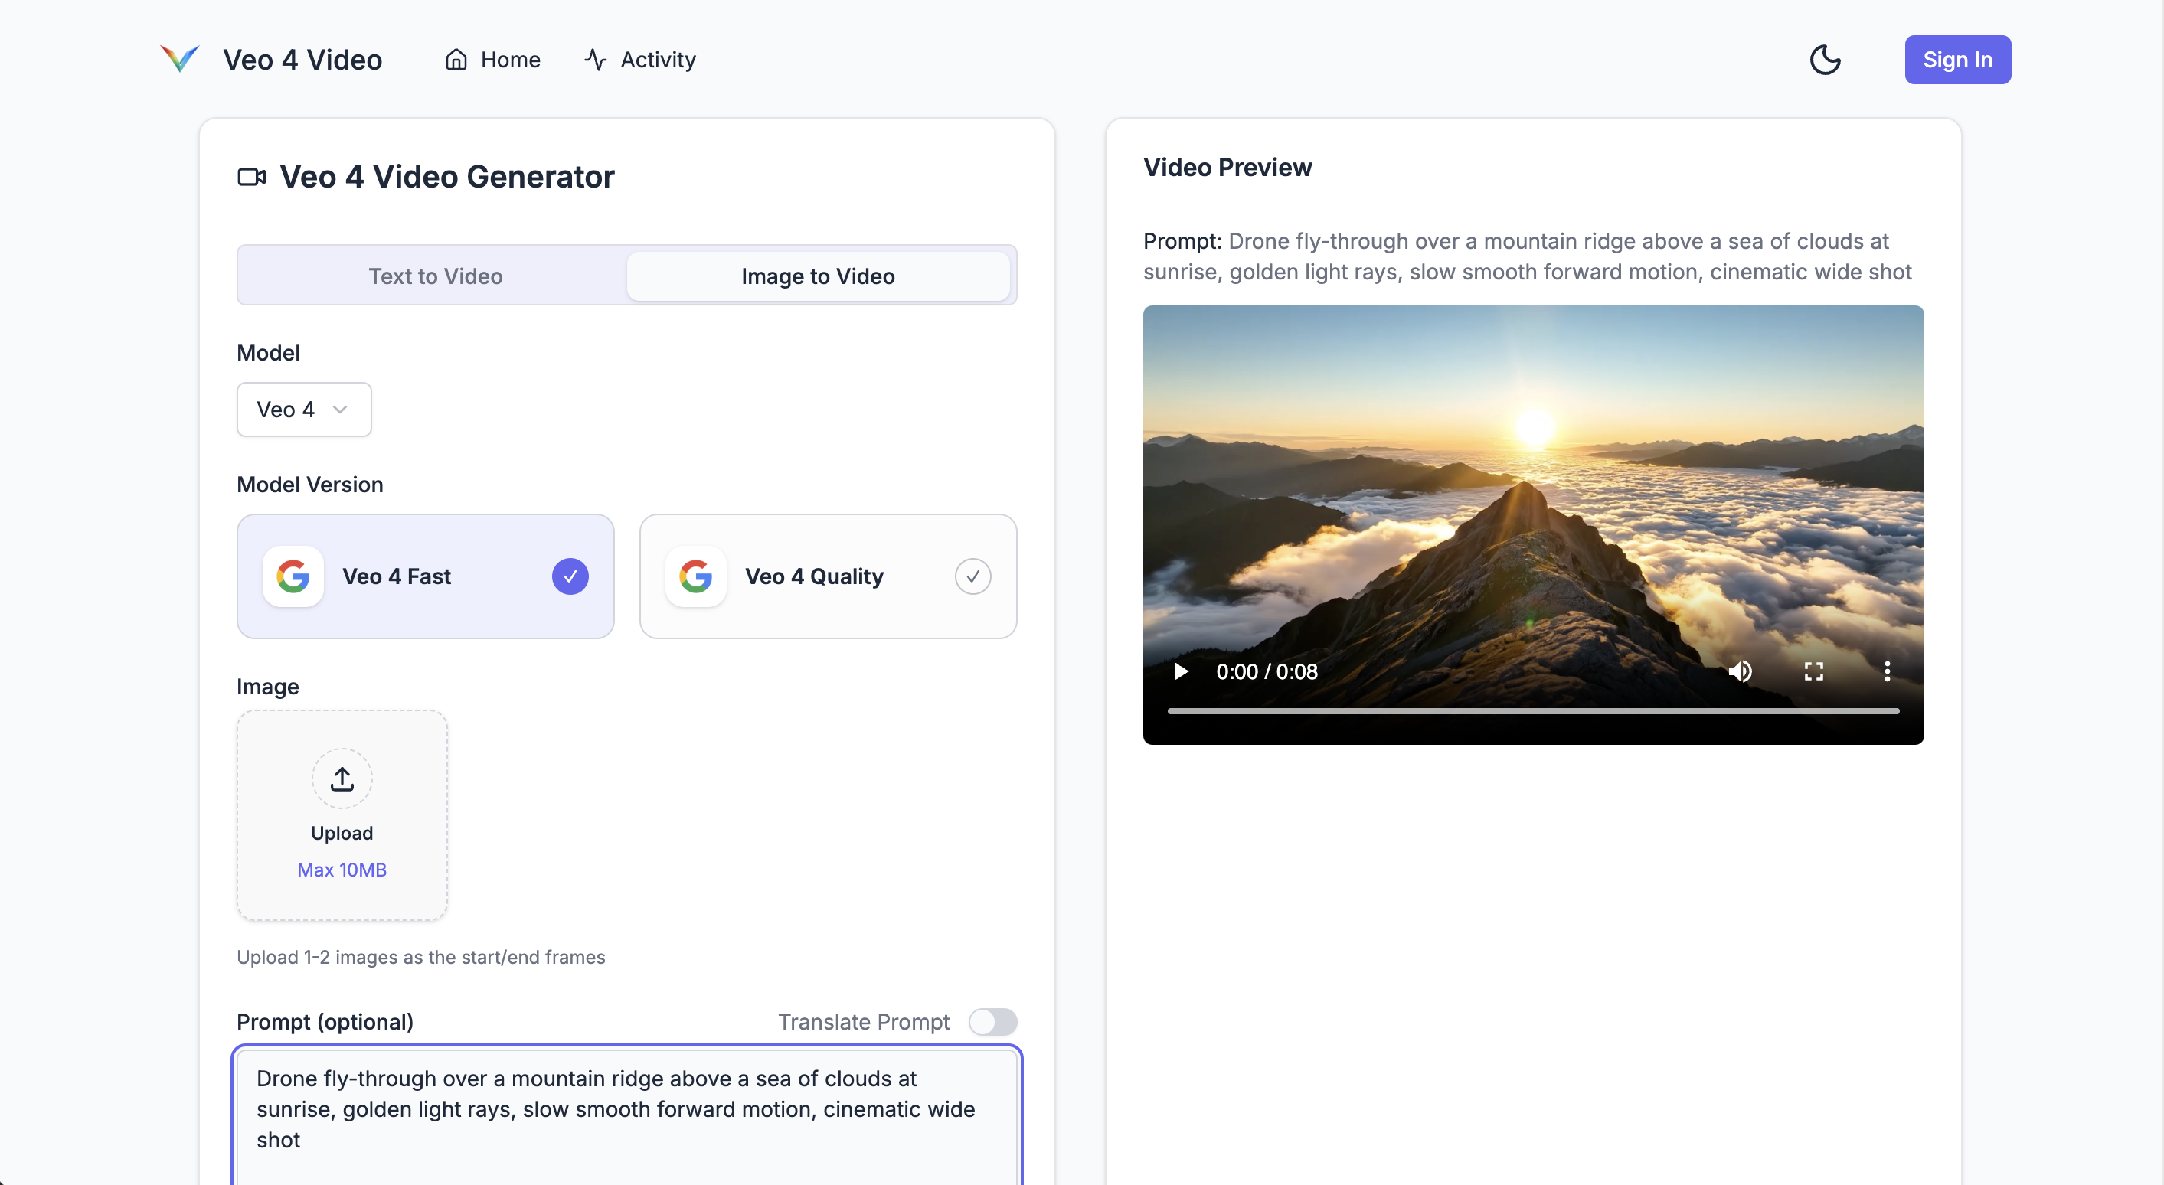Open the video player options menu
Image resolution: width=2164 pixels, height=1185 pixels.
[1887, 671]
